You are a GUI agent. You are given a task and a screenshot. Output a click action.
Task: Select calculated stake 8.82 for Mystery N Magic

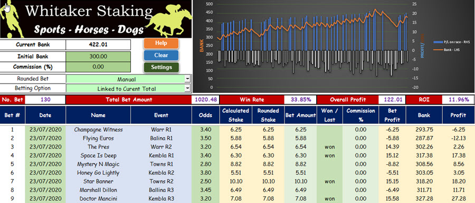tap(236, 164)
